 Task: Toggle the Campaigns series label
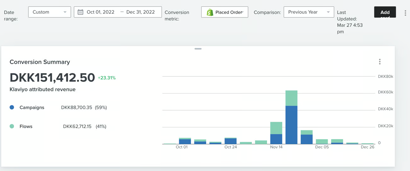click(x=32, y=107)
